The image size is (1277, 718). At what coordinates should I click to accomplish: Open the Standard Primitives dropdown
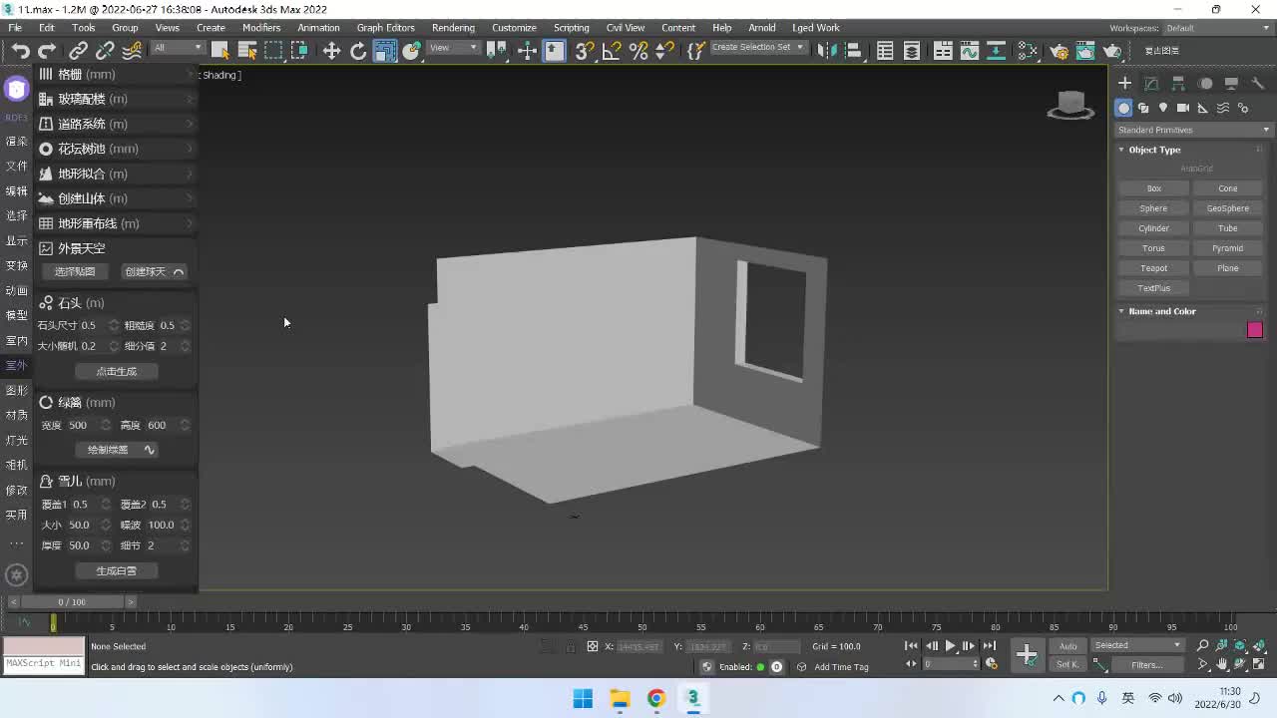point(1193,130)
